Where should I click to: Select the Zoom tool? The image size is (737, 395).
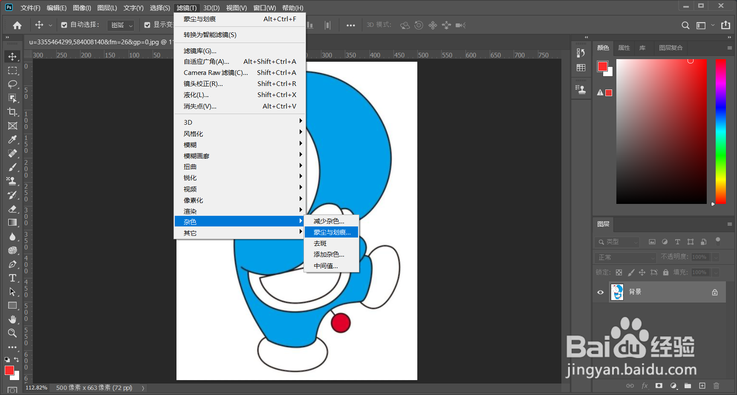click(x=12, y=333)
